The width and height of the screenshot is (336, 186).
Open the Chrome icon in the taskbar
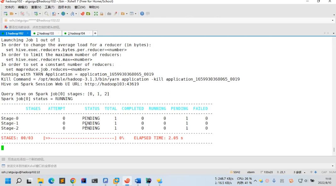[x=73, y=181]
